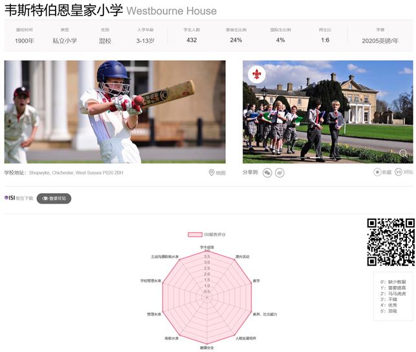Click the gender value 混校

(x=105, y=41)
